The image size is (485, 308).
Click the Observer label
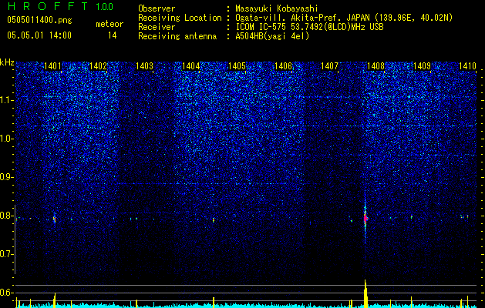(x=157, y=8)
